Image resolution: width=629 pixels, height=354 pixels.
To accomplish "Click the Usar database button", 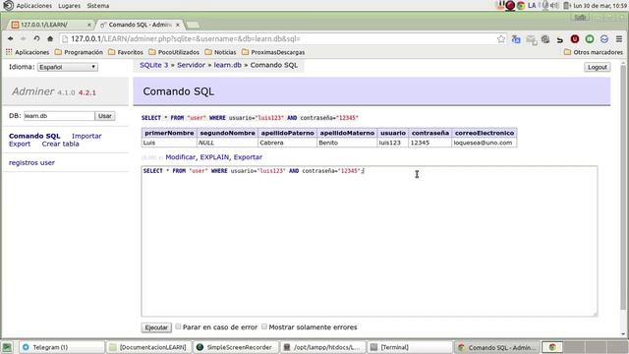I will pos(105,116).
